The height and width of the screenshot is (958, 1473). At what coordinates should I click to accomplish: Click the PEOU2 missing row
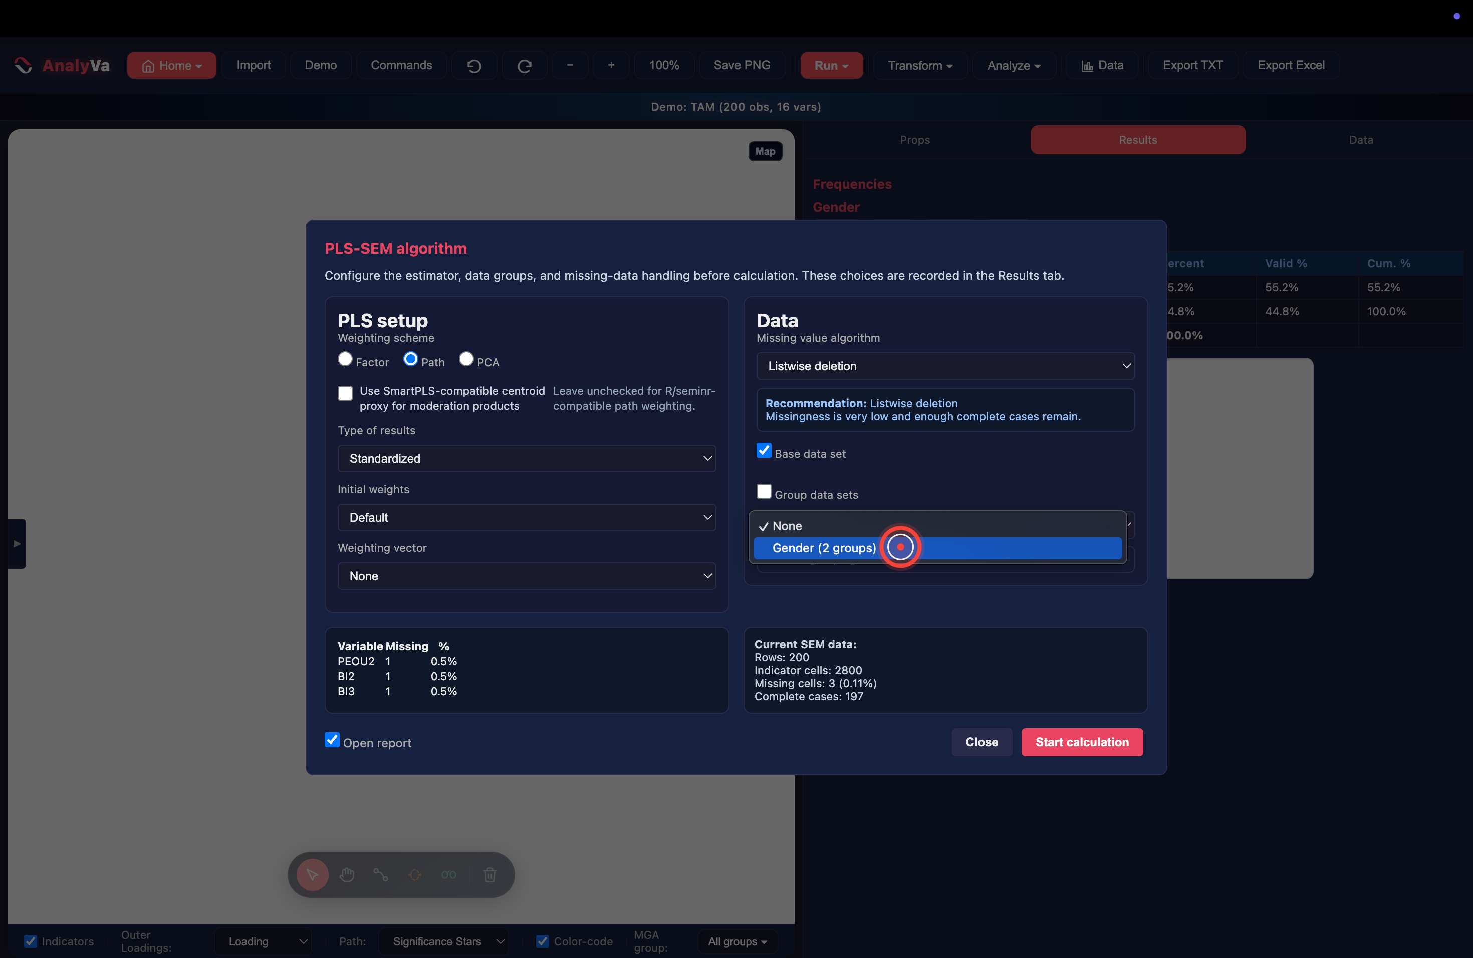click(x=397, y=661)
